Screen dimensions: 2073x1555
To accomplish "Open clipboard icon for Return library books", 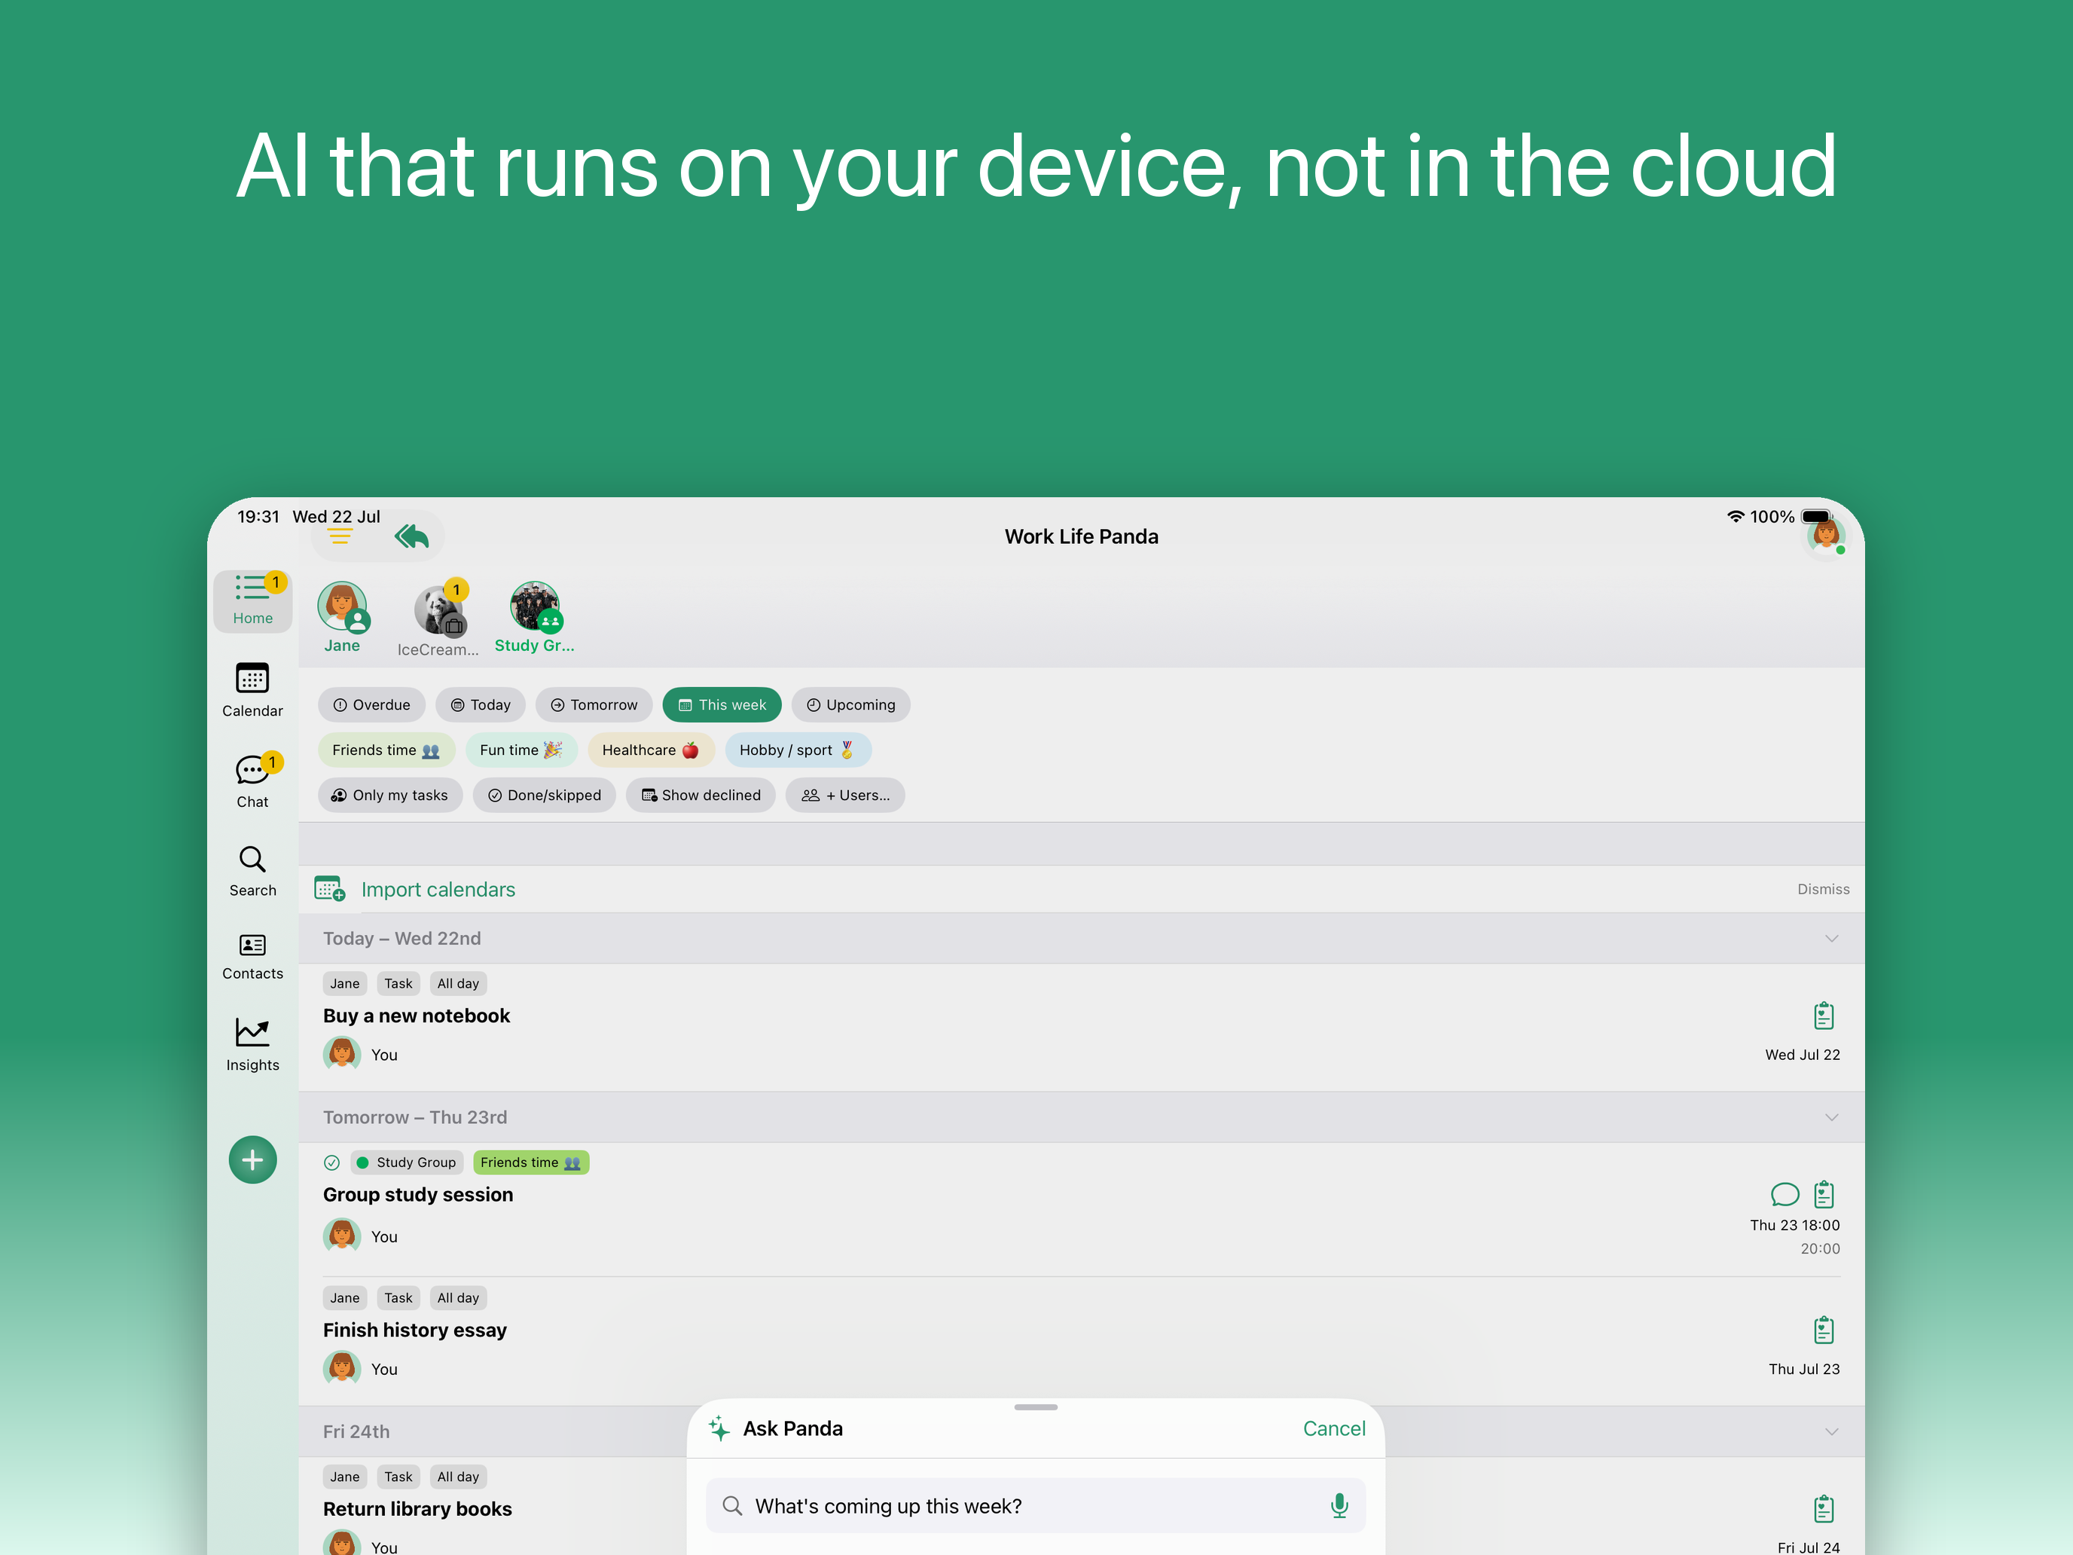I will click(1823, 1509).
